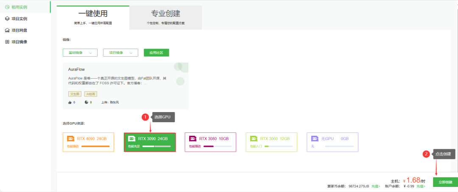Viewport: 458px width, 192px height.
Task: Select the RTX 3090 24GB GPU option
Action: (150, 142)
